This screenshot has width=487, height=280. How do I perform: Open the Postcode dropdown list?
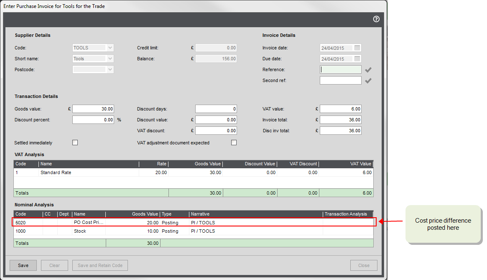coord(110,69)
